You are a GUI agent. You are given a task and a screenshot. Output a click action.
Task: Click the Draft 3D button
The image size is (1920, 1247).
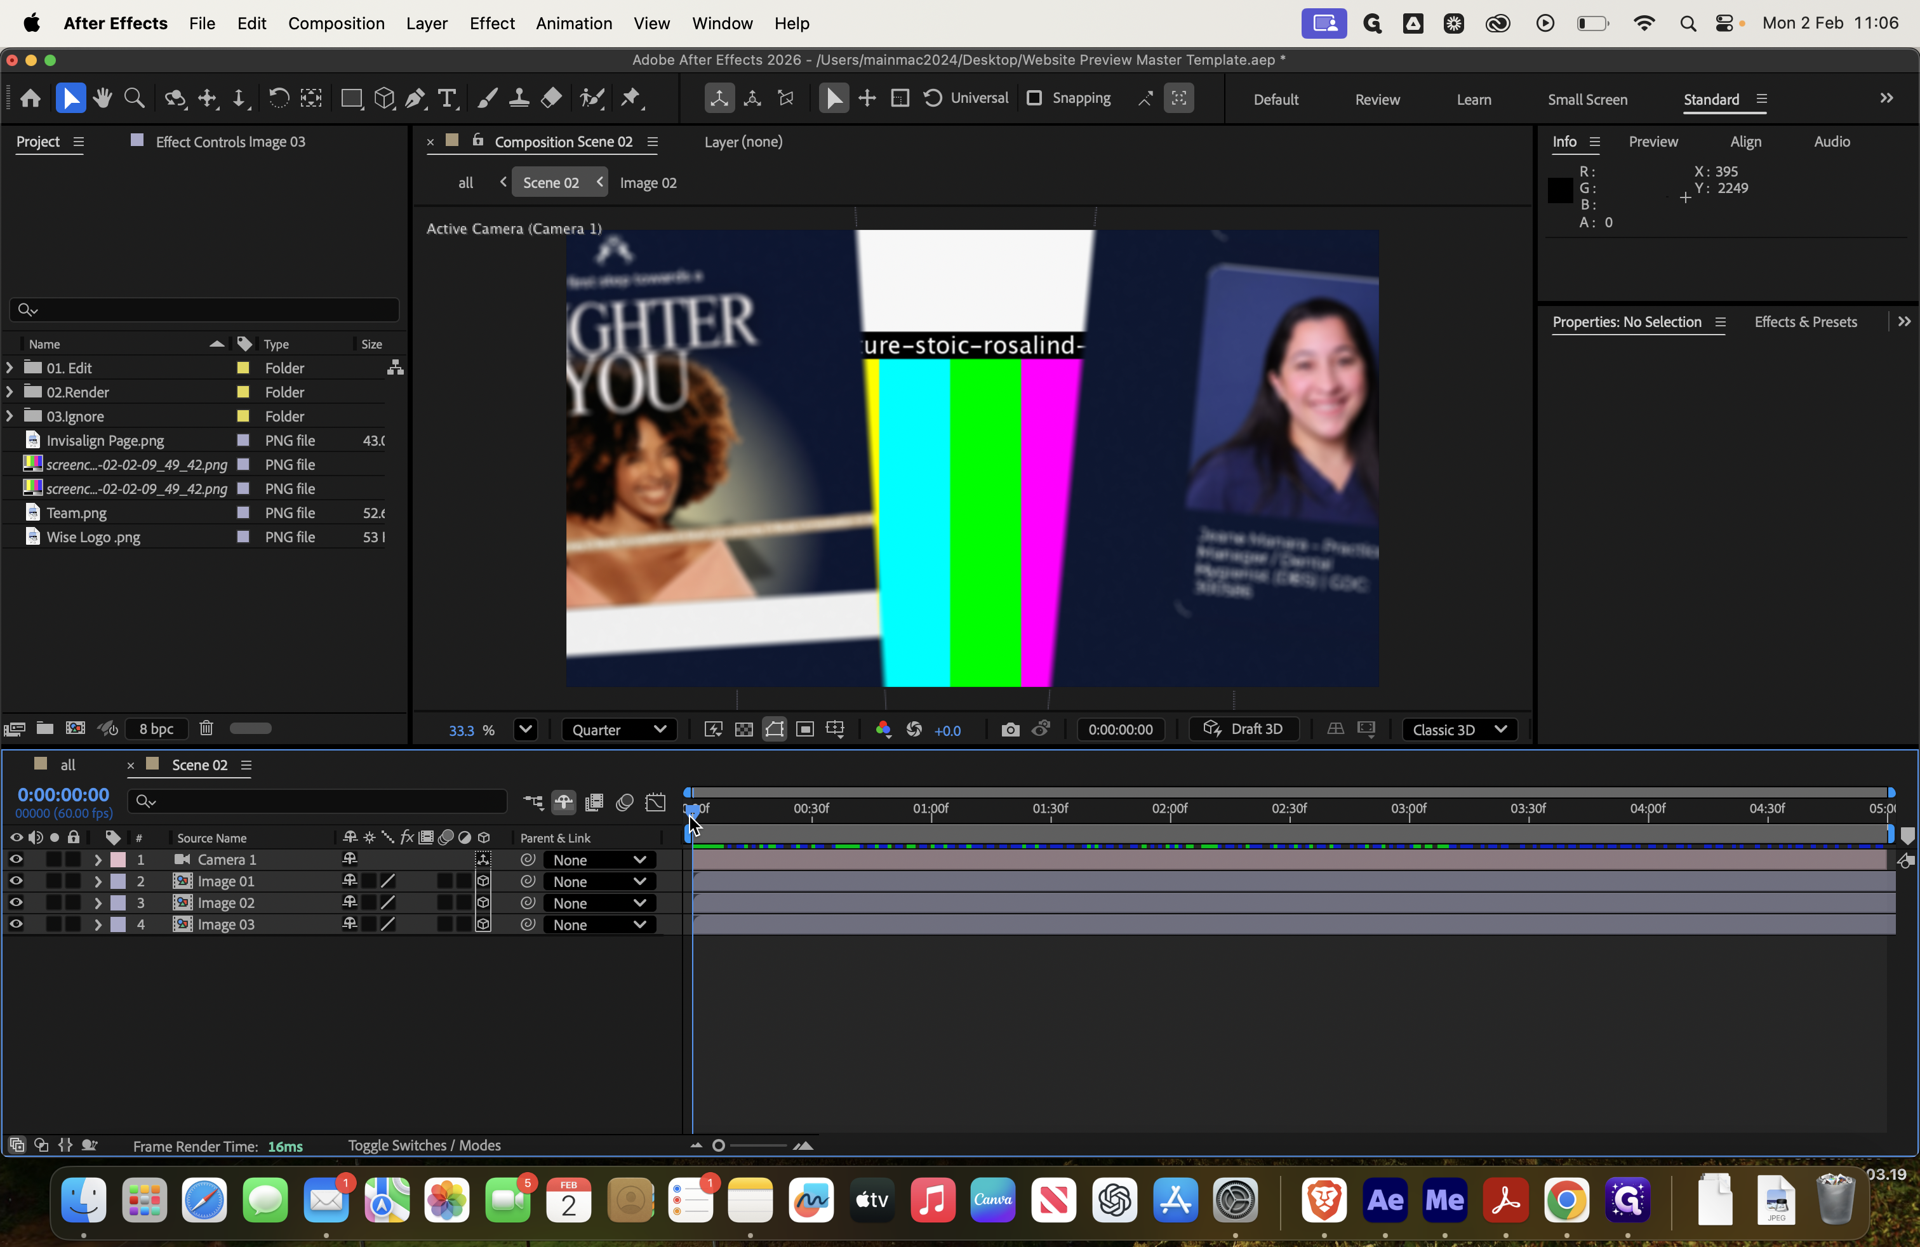click(x=1244, y=729)
